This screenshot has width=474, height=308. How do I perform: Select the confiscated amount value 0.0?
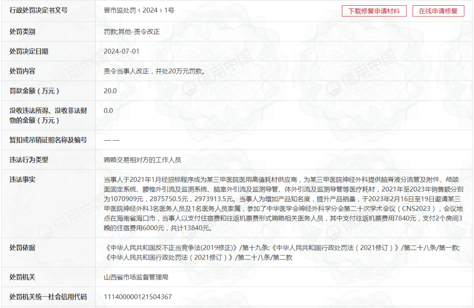[108, 110]
